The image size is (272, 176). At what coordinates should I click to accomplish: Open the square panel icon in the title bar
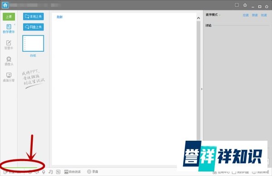[x=237, y=5]
